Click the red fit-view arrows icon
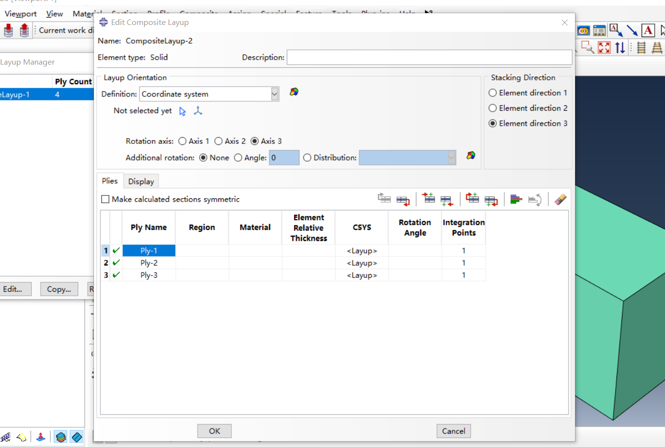The width and height of the screenshot is (665, 447). (604, 47)
